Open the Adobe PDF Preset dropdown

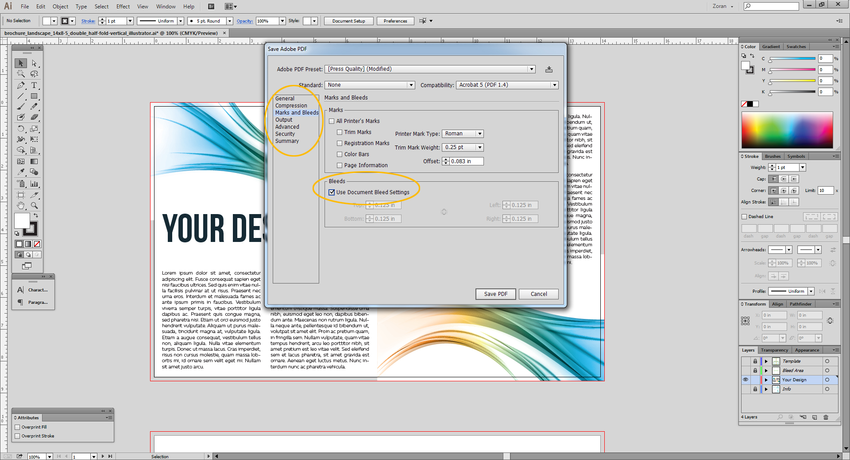coord(430,69)
